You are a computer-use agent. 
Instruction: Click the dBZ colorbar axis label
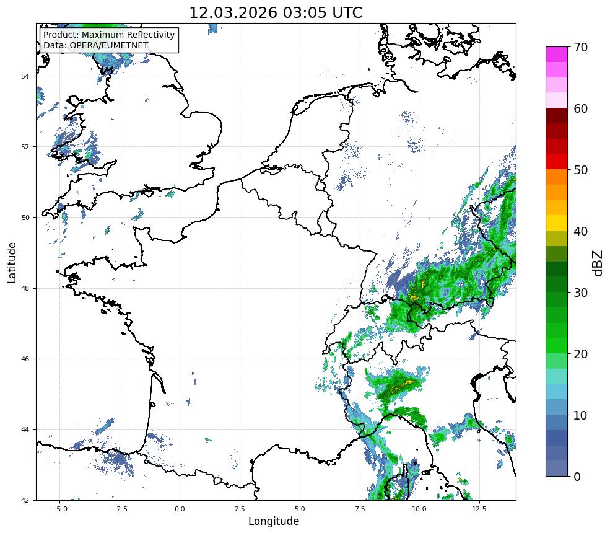(598, 263)
